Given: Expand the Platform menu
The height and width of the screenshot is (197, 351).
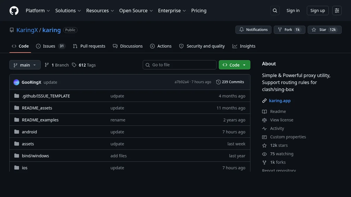Looking at the screenshot, I should pos(38,11).
